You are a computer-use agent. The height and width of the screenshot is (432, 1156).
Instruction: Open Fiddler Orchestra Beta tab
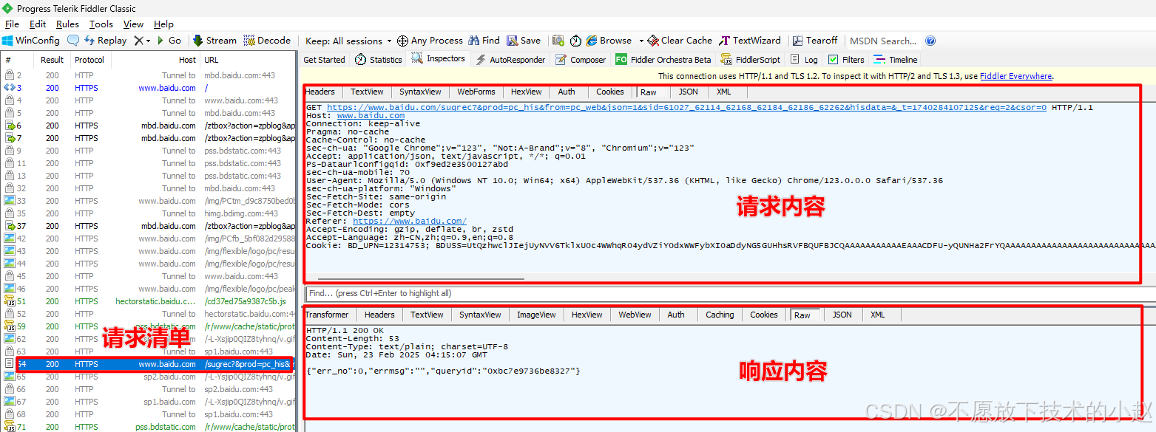[x=663, y=60]
